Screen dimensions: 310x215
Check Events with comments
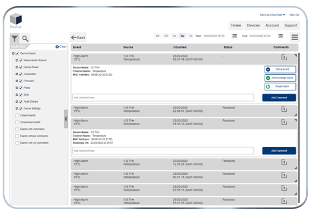pos(17,129)
